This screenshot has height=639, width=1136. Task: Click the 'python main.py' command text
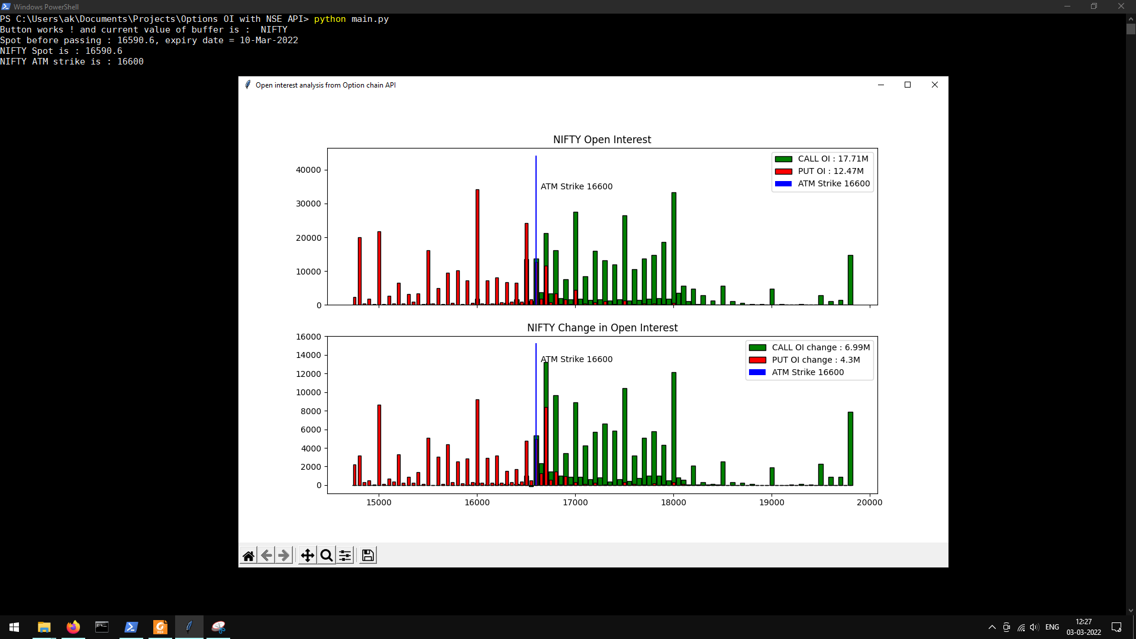point(351,19)
